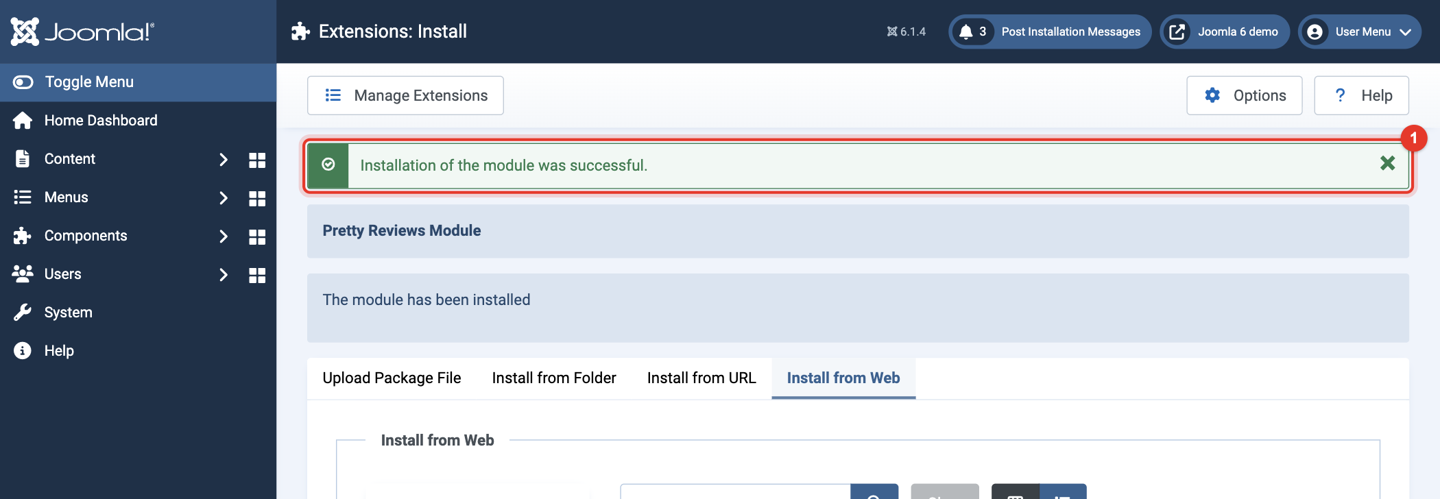Open Menus dashboard grid icon
Screen dimensions: 1440x499
[257, 198]
